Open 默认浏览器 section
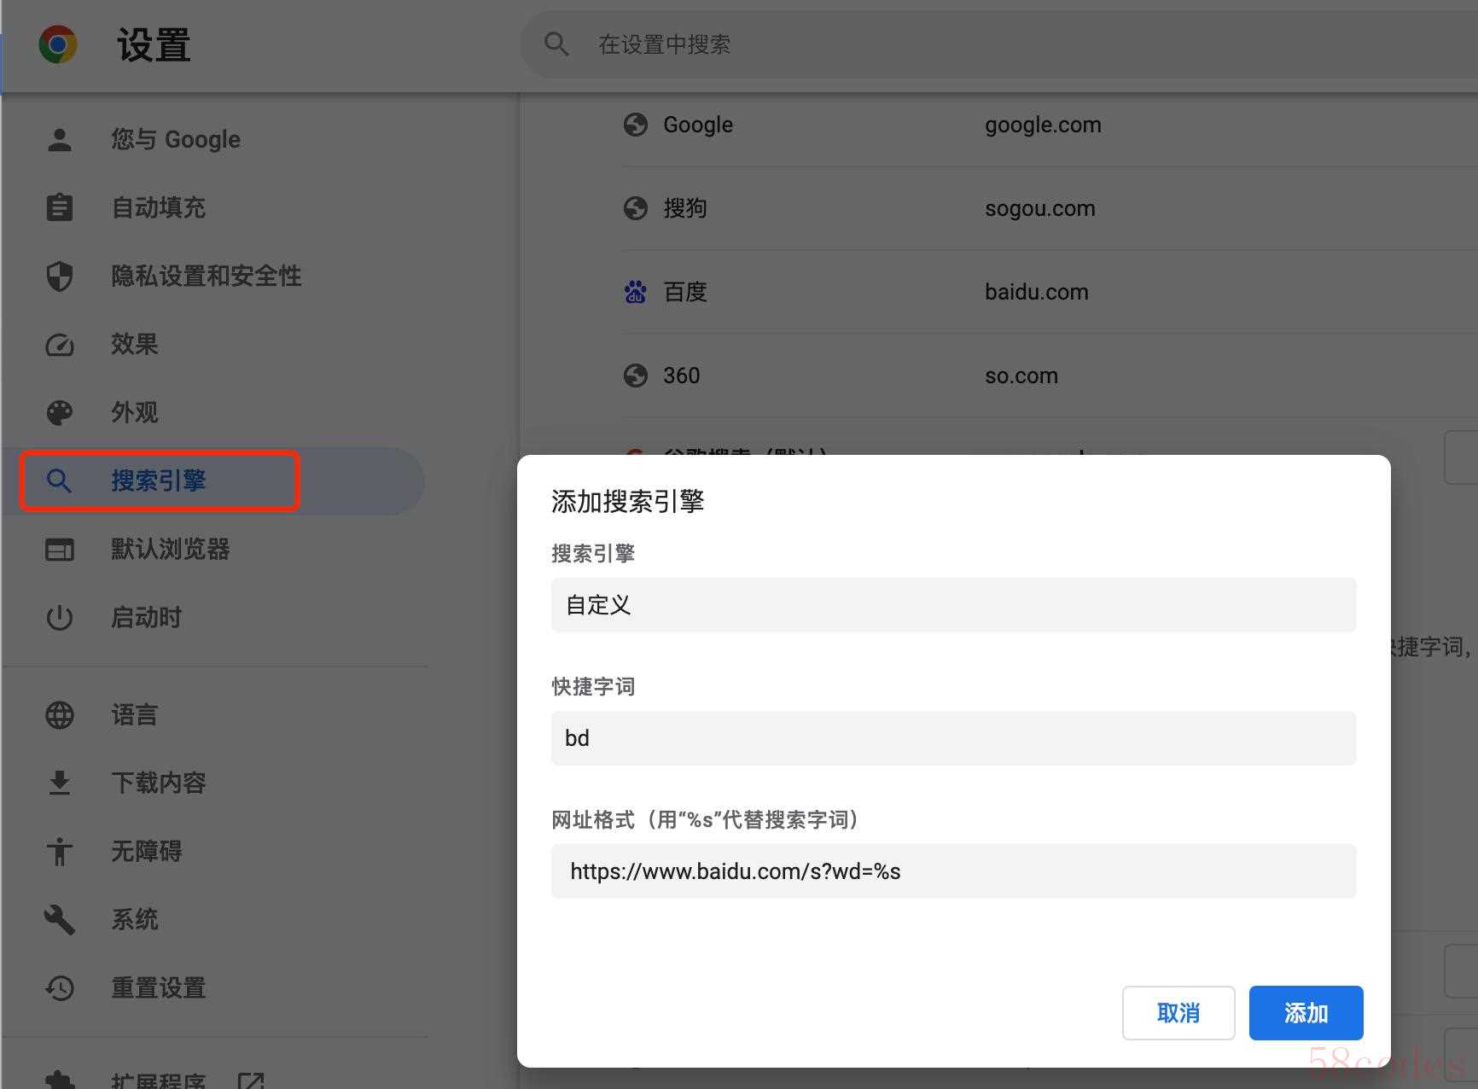Screen dimensions: 1478x1089 coord(171,549)
